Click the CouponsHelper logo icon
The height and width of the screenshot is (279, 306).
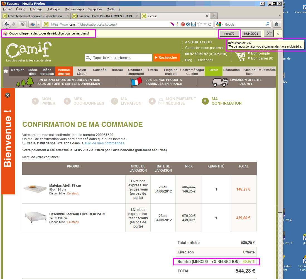(x=6, y=33)
